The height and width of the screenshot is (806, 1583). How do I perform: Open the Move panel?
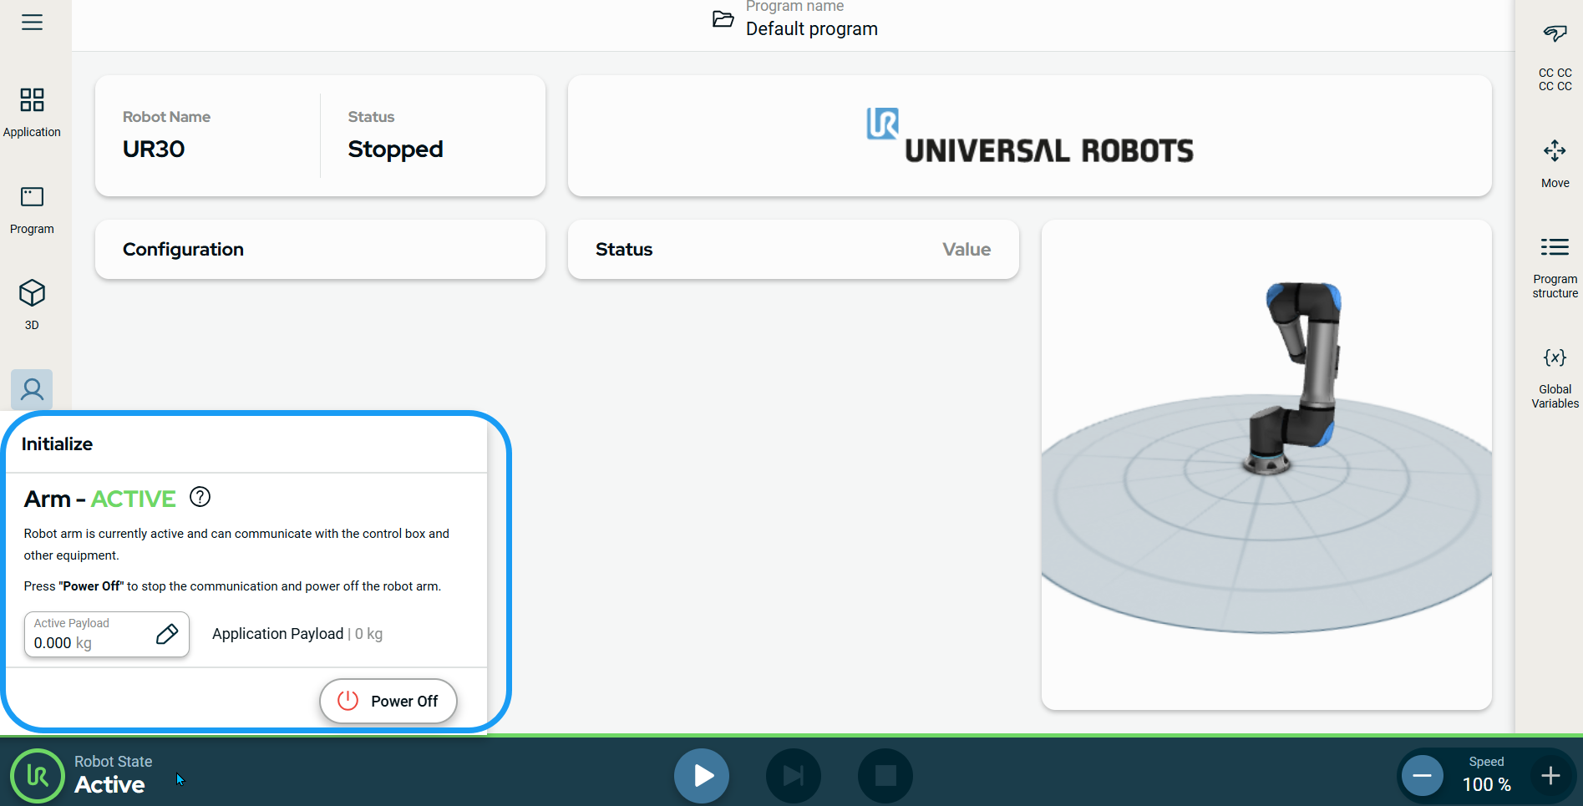[x=1555, y=165]
